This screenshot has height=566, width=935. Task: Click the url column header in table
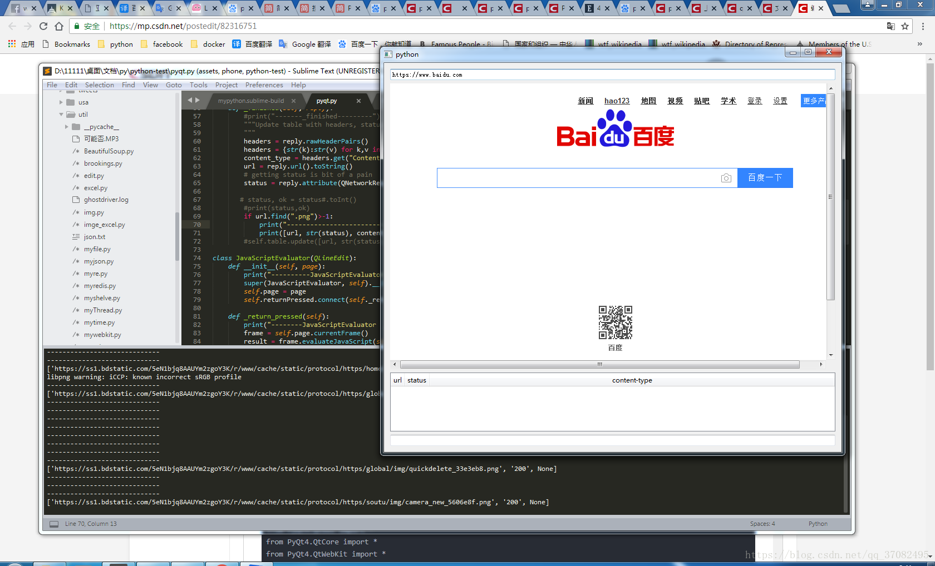point(397,380)
